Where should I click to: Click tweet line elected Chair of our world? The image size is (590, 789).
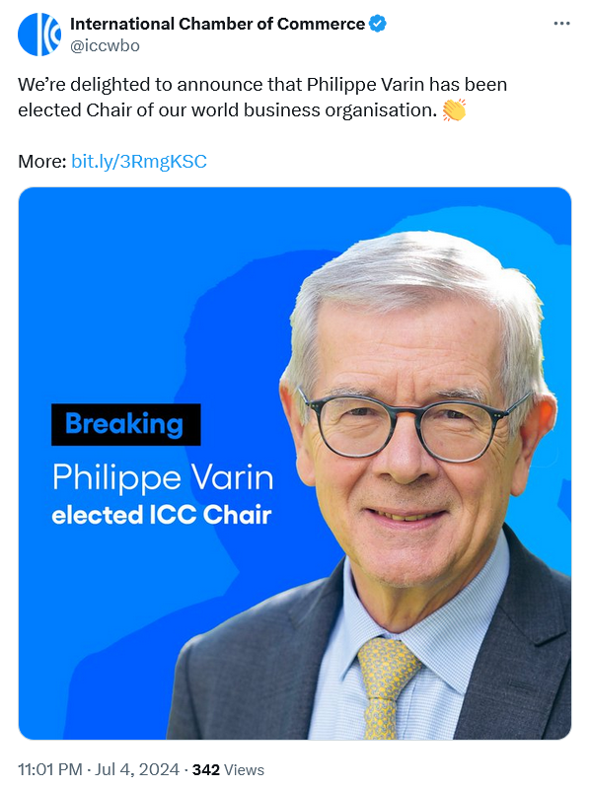pos(228,110)
